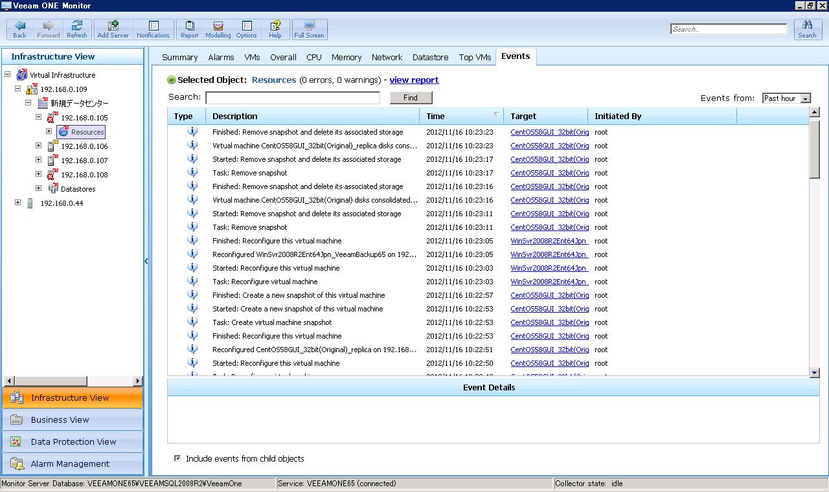Switch to the Top VMs tab
The height and width of the screenshot is (492, 829).
(475, 57)
